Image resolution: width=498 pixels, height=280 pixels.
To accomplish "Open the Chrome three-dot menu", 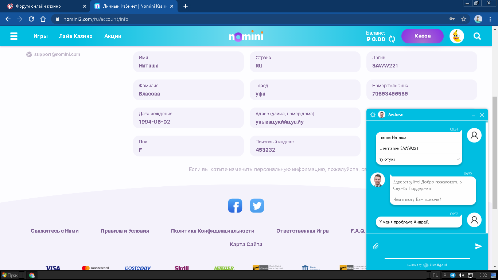I will 490,19.
